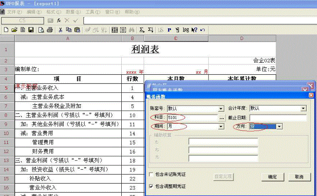Open the 方向 dropdown
This screenshot has width=317, height=196.
[x=279, y=127]
